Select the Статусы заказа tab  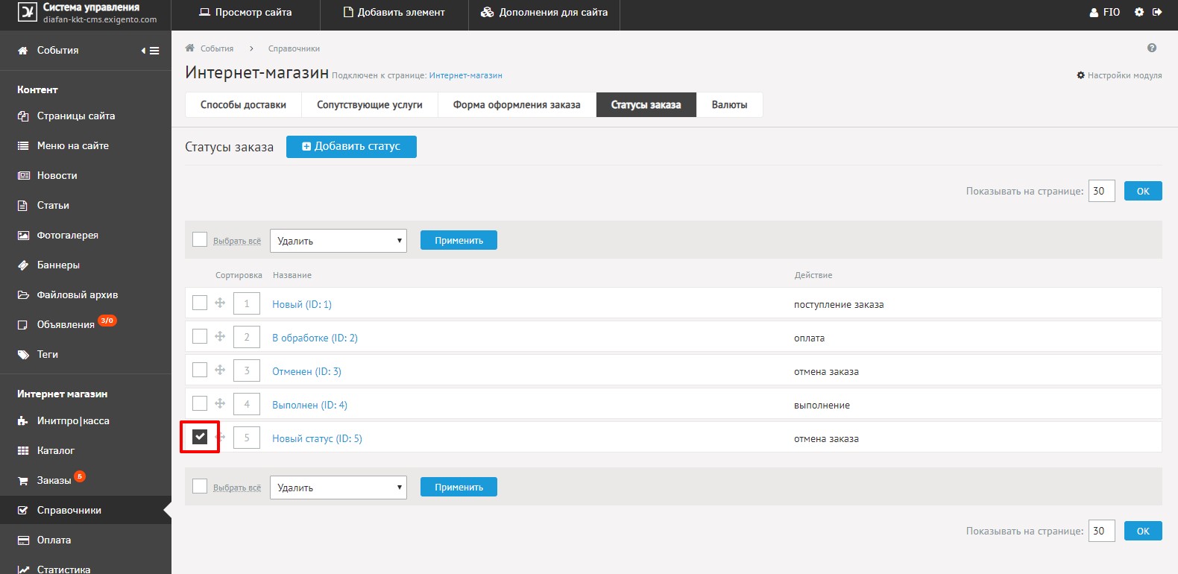646,104
